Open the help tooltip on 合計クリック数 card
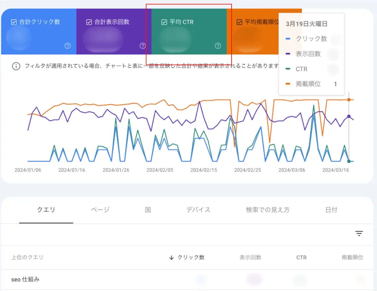 click(68, 46)
